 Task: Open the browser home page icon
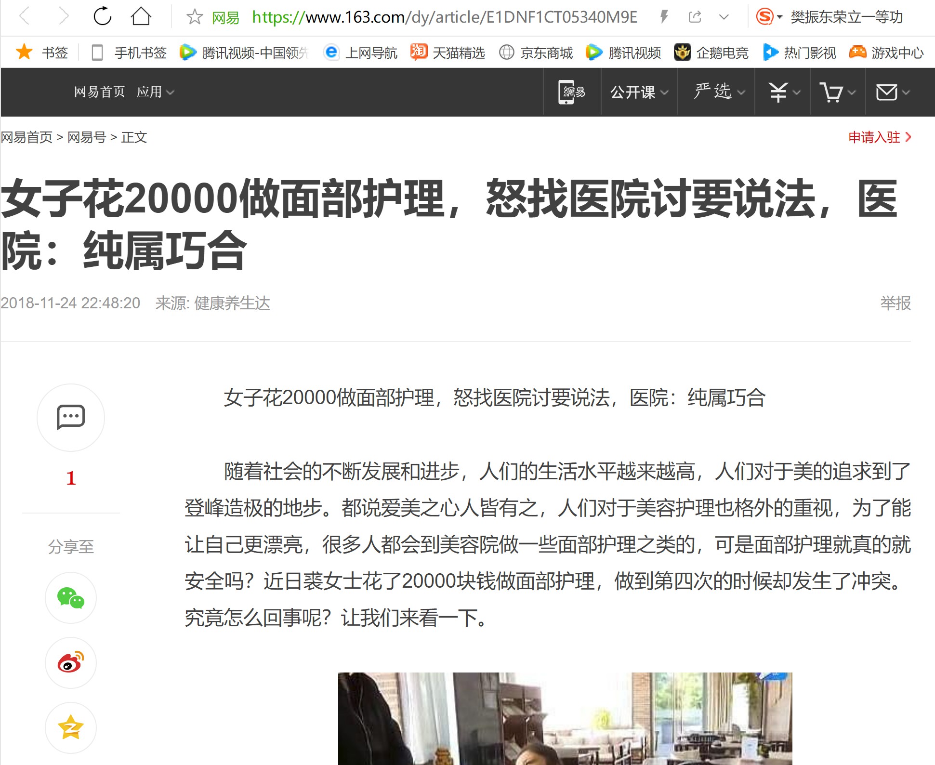(x=141, y=17)
